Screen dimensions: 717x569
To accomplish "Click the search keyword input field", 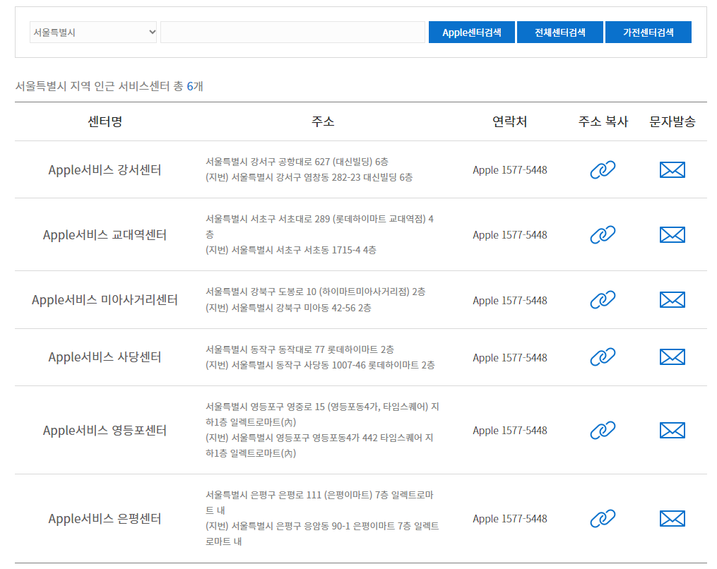I will click(292, 32).
